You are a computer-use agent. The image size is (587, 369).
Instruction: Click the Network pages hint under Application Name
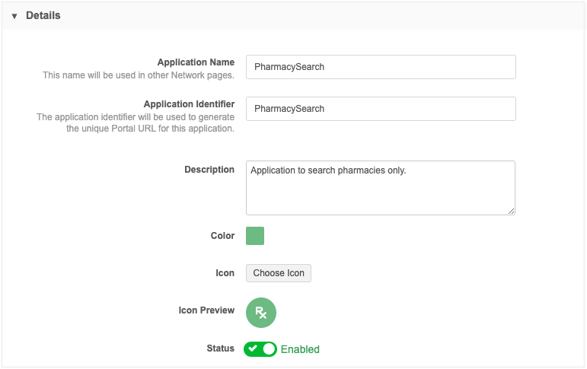pos(138,75)
